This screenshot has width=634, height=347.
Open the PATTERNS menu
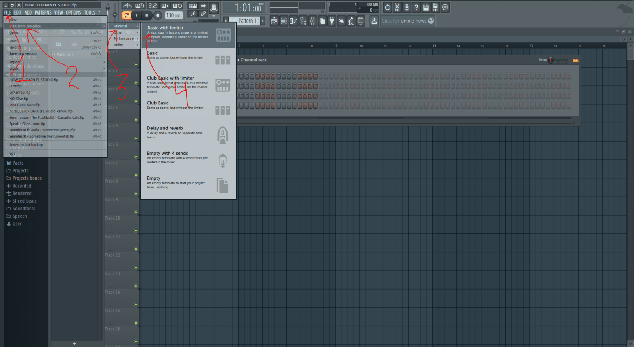pos(43,13)
